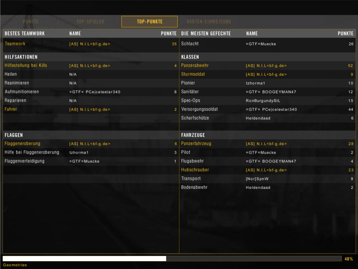358x269 pixels.
Task: Click the FAHRZEUGE section header
Action: (193, 135)
